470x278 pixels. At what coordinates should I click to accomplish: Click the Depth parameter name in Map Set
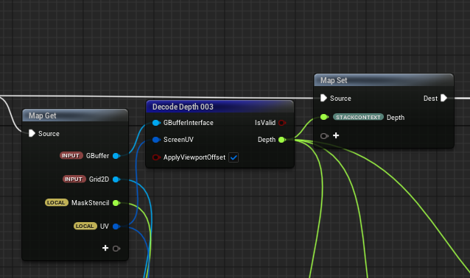click(396, 118)
